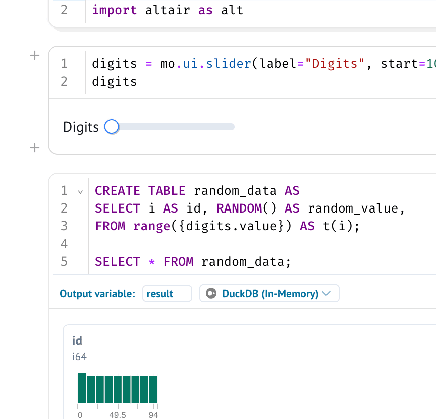Place cursor on the CREATE TABLE line
Screen dimensions: 436x419
point(196,190)
